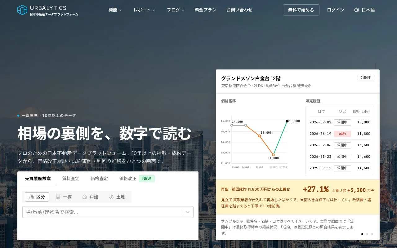Viewport: 397px width, 248px height.
Task: Click the 相場の裏側を、数字で読む headline
Action: click(x=105, y=134)
